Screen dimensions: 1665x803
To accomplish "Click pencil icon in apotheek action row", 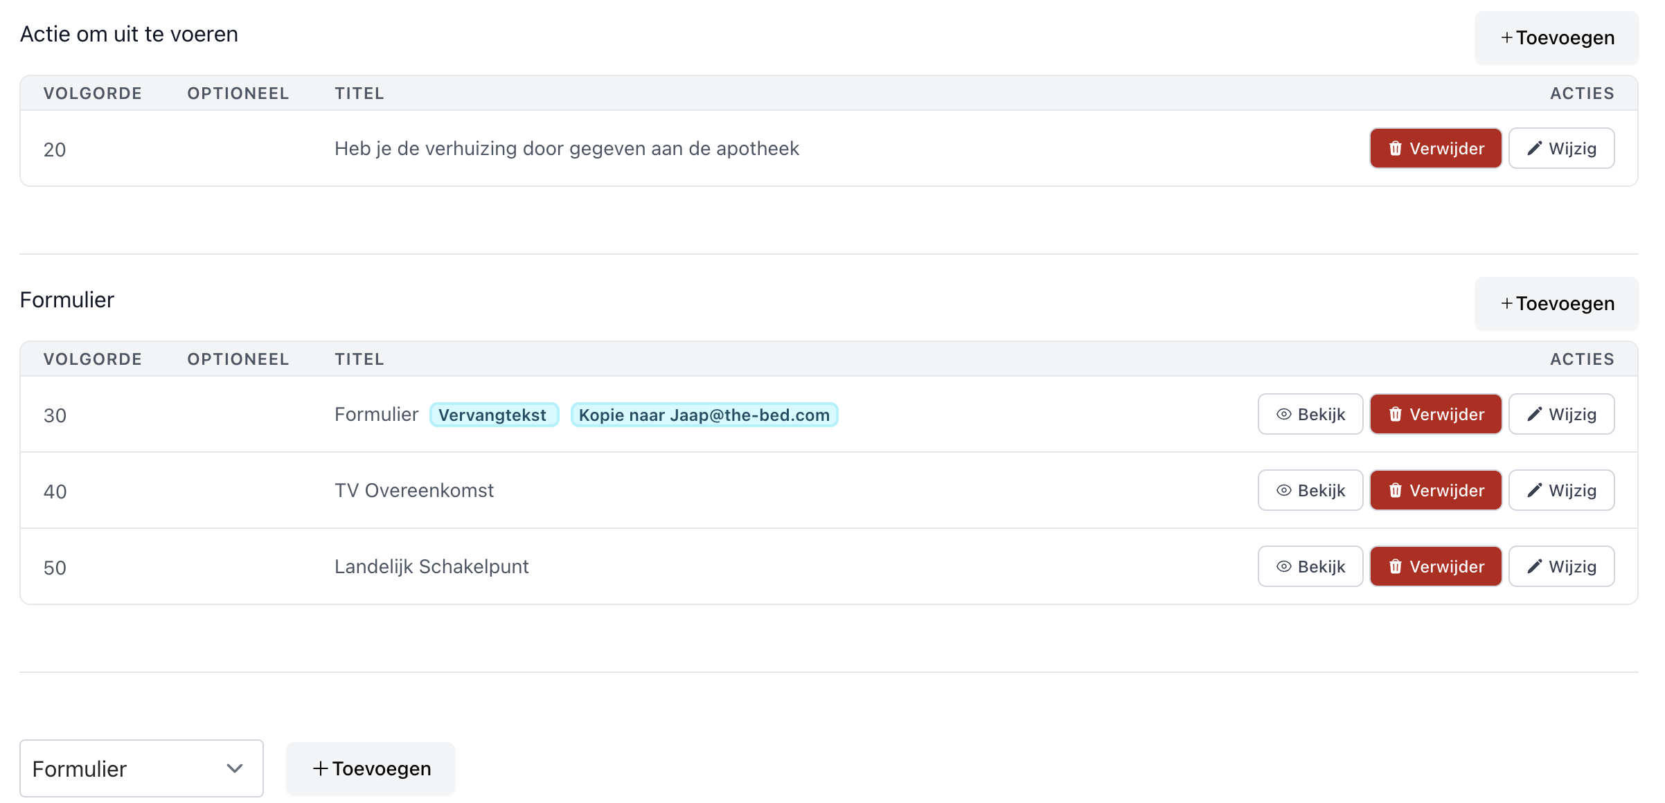I will point(1535,149).
